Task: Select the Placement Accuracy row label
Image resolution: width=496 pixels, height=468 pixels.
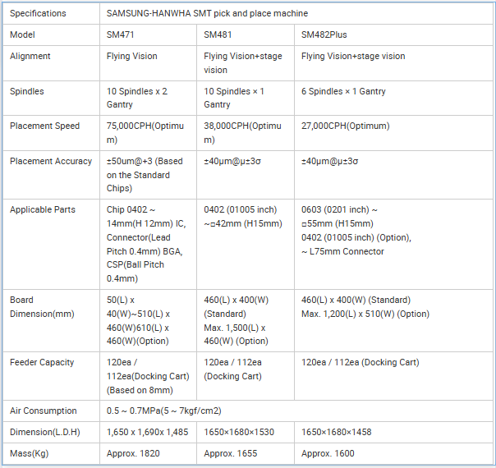Action: click(x=51, y=161)
